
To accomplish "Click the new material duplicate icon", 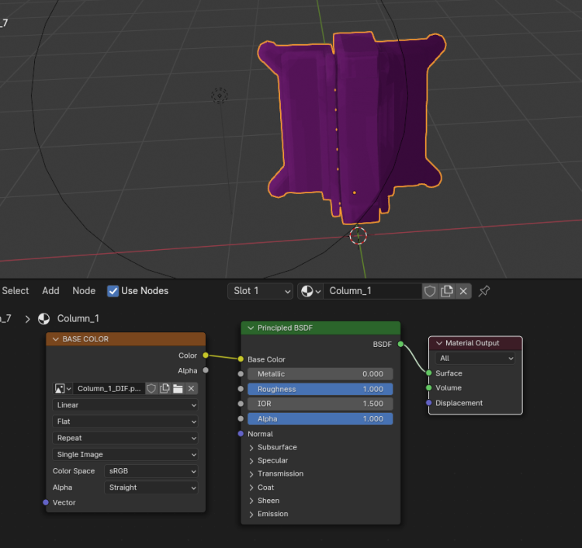I will (447, 291).
